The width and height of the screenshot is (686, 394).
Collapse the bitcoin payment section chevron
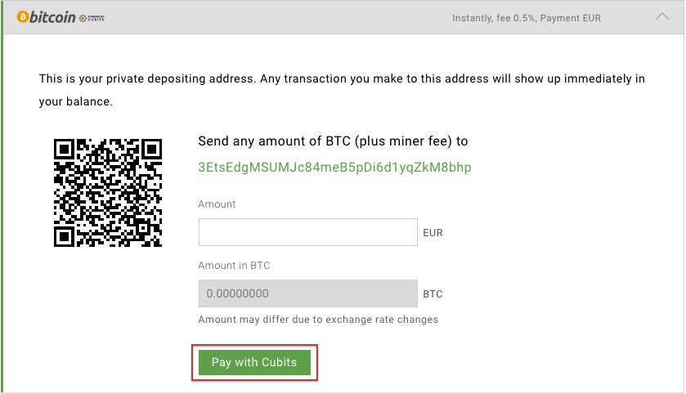[662, 17]
